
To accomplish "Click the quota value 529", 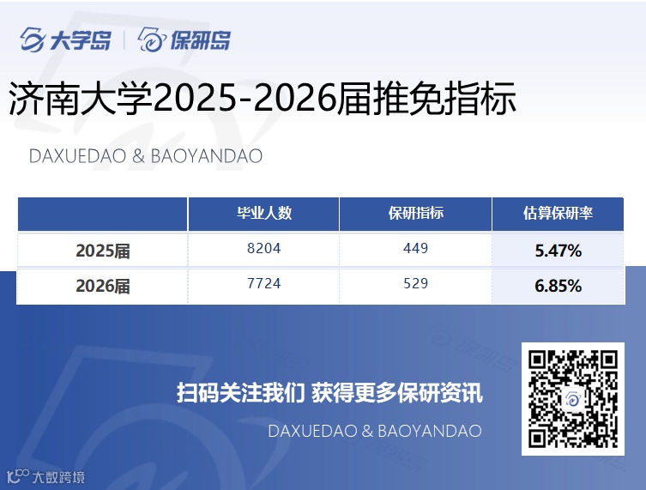I will (416, 283).
